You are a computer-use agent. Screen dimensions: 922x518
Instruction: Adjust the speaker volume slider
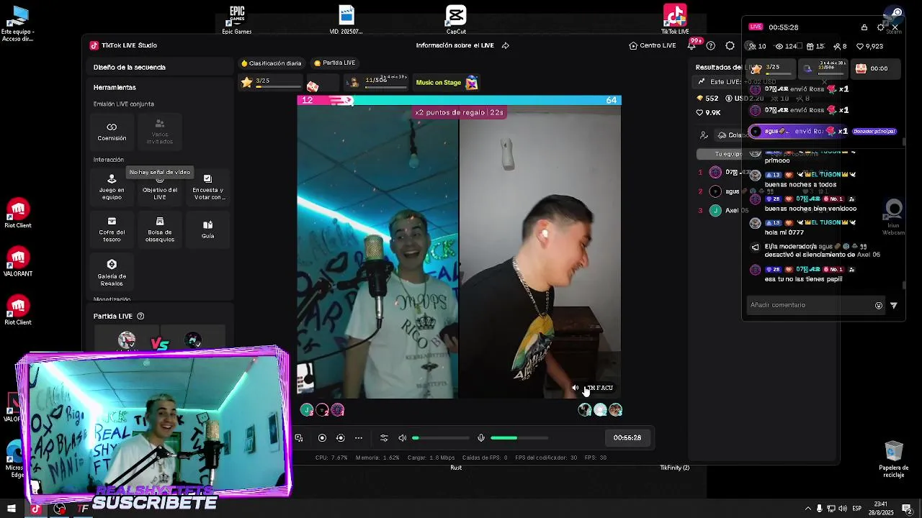(441, 437)
